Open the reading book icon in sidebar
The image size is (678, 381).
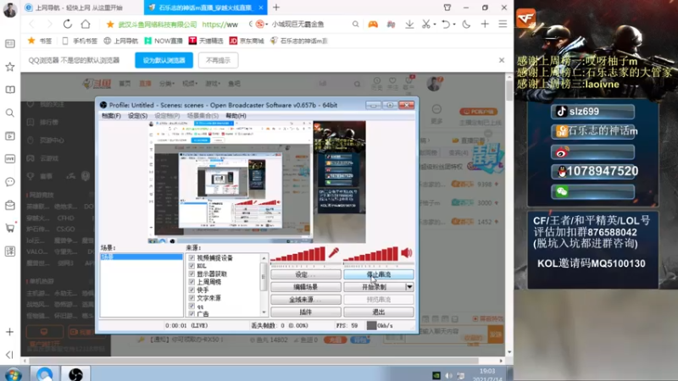[x=9, y=90]
